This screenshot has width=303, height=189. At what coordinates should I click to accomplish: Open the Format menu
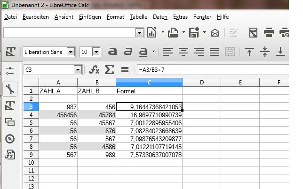pos(115,17)
